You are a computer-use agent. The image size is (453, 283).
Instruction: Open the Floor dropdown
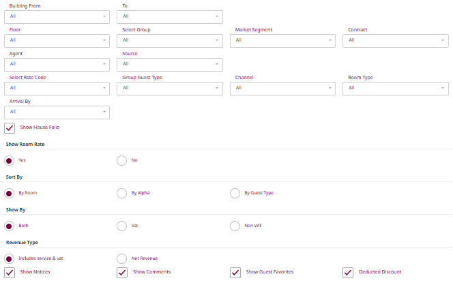pos(57,40)
